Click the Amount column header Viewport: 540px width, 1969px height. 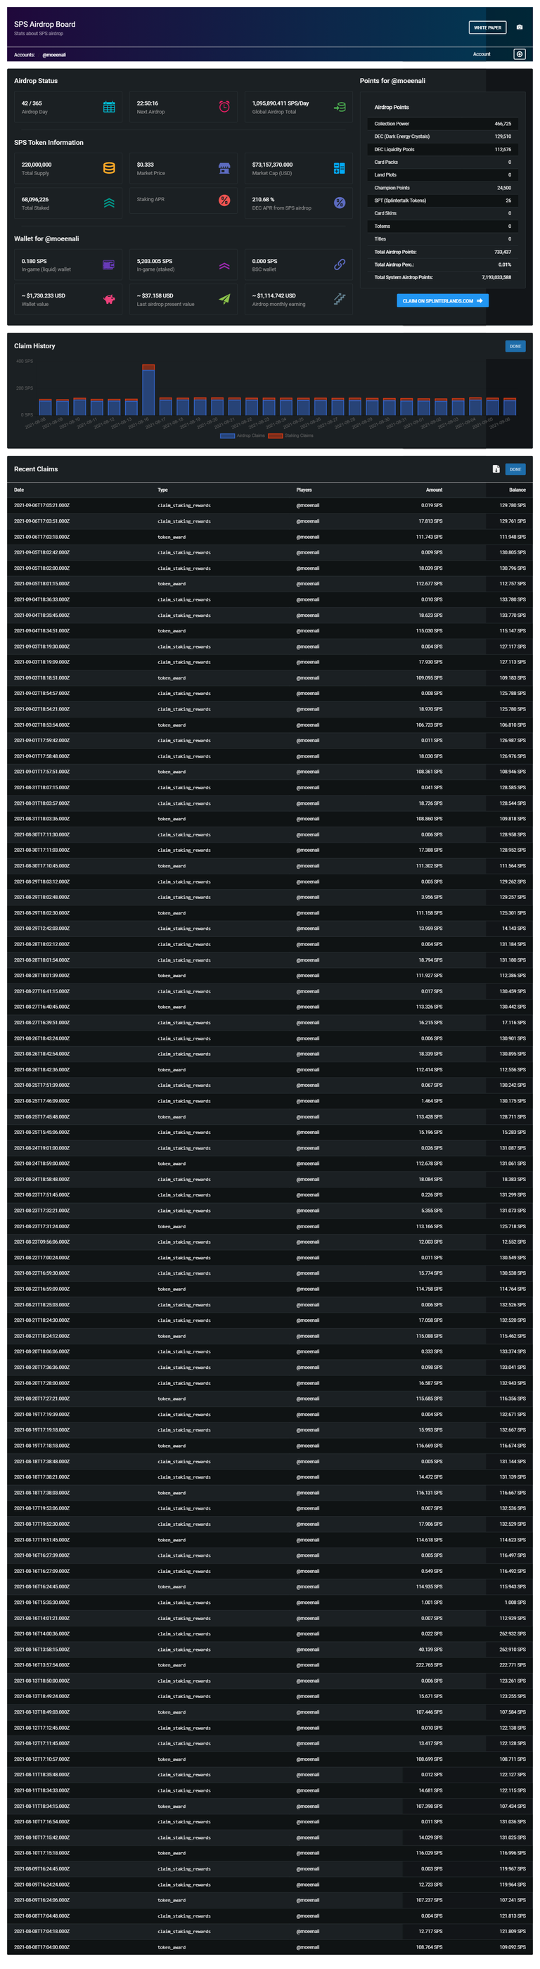(434, 490)
